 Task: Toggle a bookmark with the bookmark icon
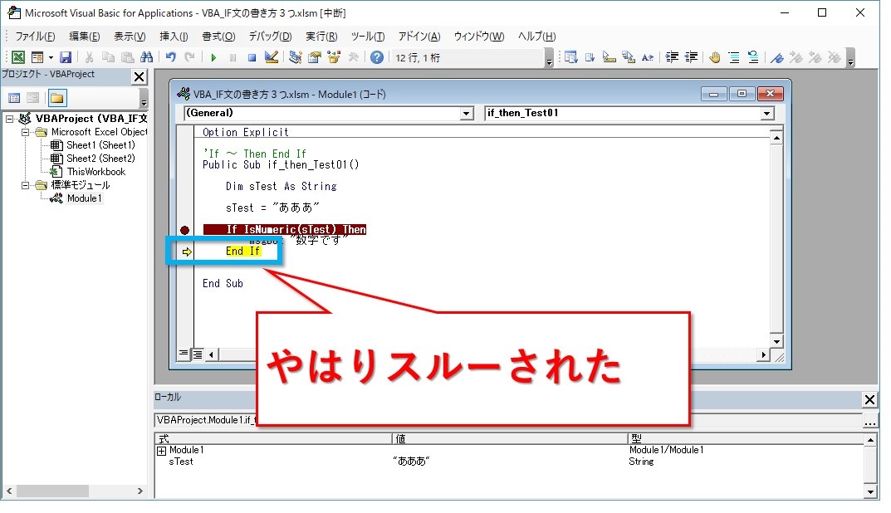click(778, 56)
